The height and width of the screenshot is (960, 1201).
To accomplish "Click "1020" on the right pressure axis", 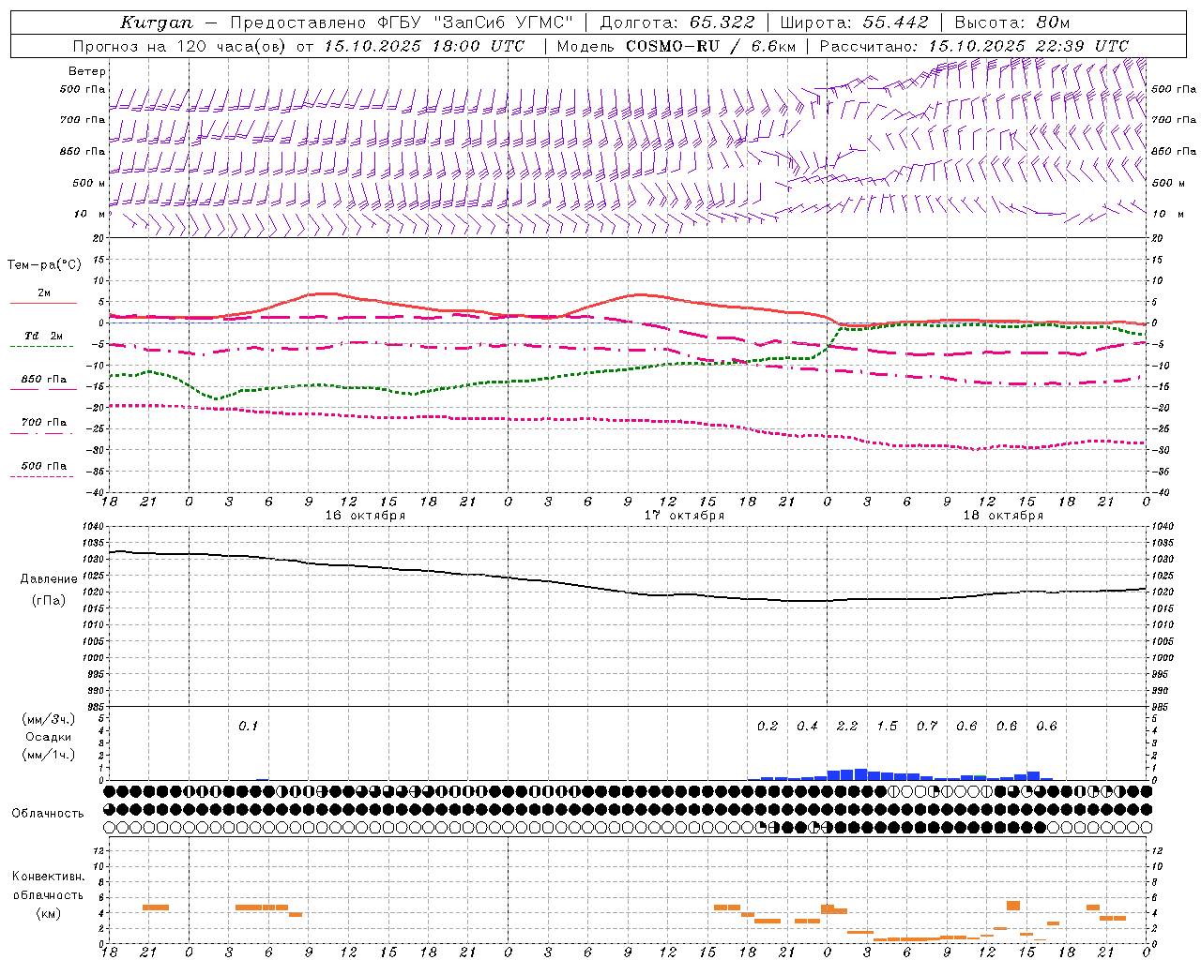I will 1162,592.
